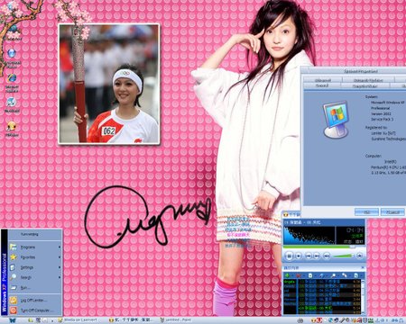
Task: Open the yellow smiley desktop icon
Action: 12,129
